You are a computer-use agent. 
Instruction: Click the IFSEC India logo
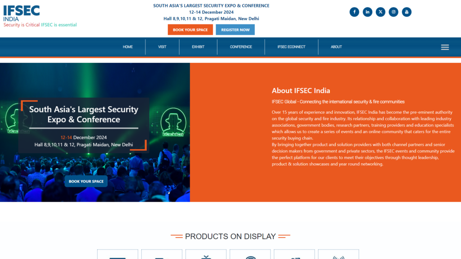22,13
